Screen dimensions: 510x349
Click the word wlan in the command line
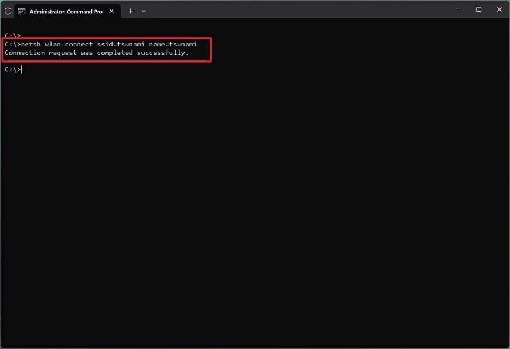click(x=54, y=44)
